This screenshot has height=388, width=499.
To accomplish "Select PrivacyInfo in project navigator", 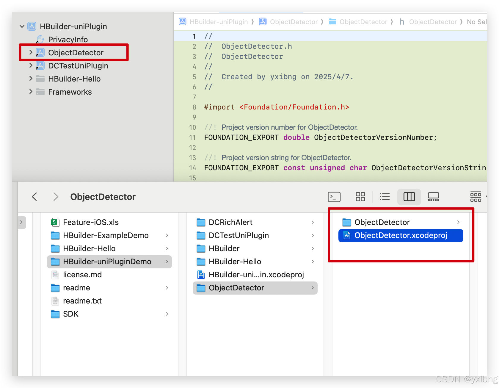I will tap(68, 39).
